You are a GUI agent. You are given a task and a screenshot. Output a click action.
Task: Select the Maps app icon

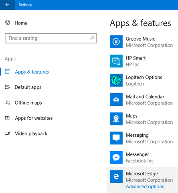coord(116,119)
